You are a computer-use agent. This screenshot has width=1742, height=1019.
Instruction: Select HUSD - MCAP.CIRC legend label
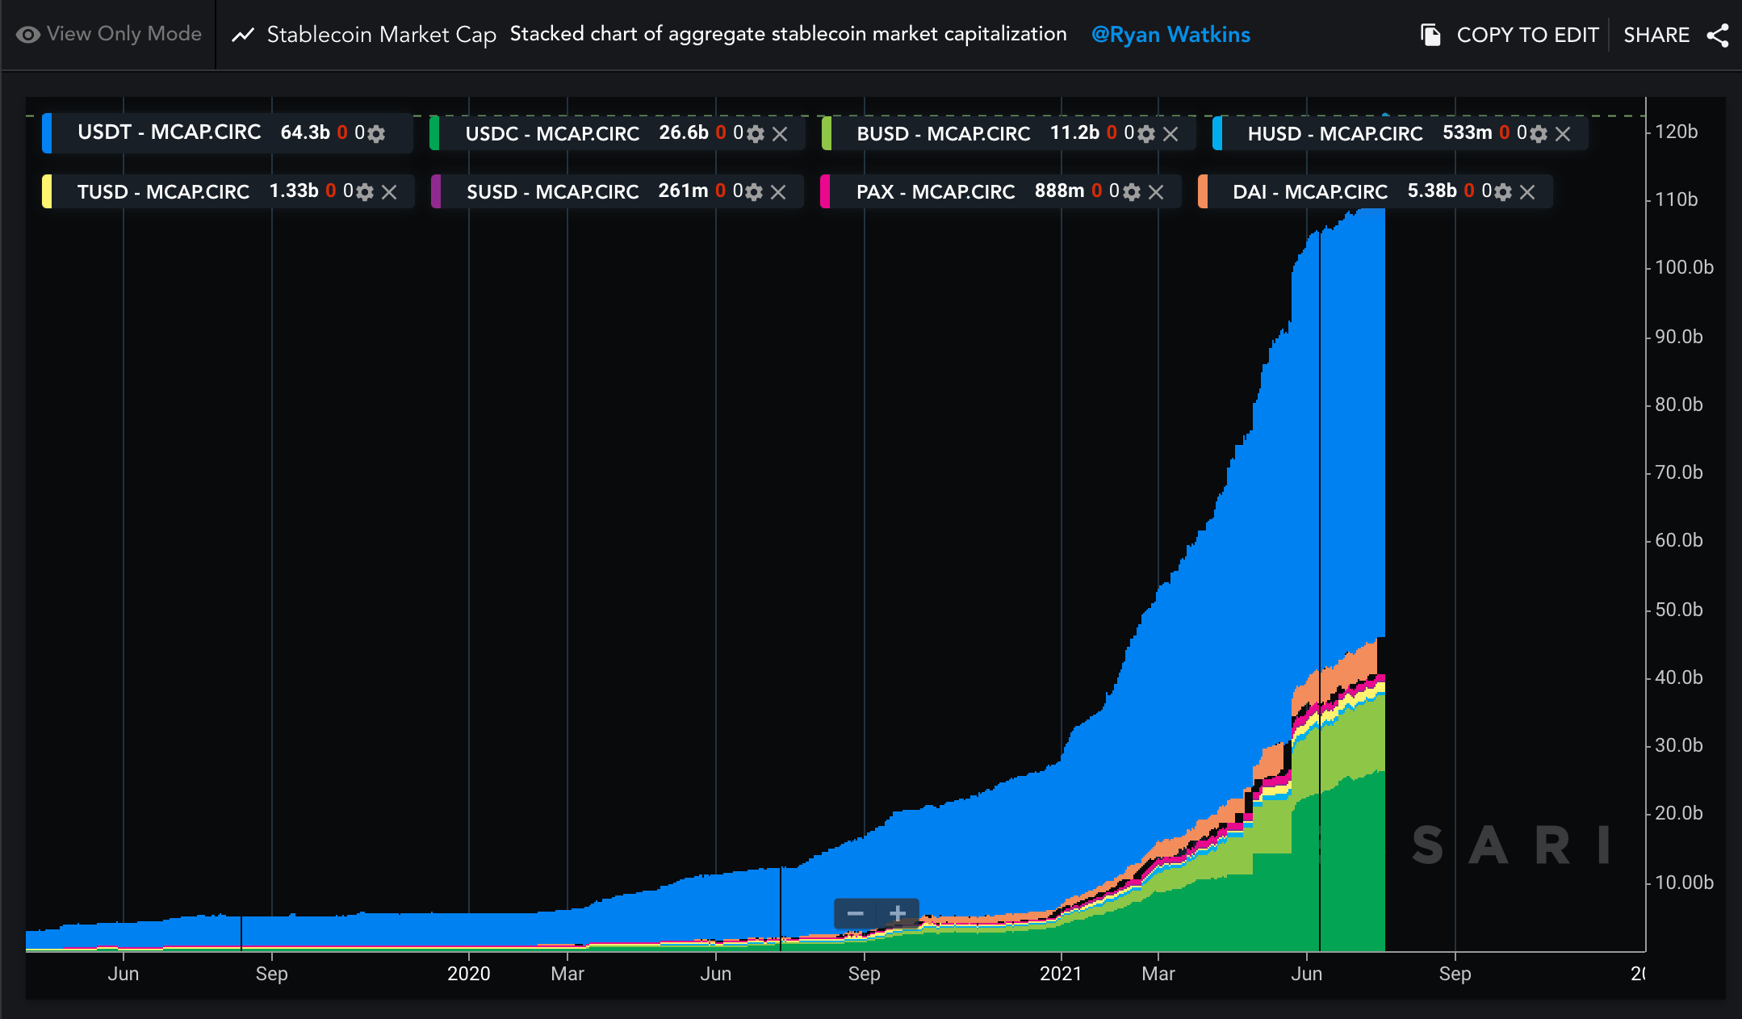pos(1335,133)
